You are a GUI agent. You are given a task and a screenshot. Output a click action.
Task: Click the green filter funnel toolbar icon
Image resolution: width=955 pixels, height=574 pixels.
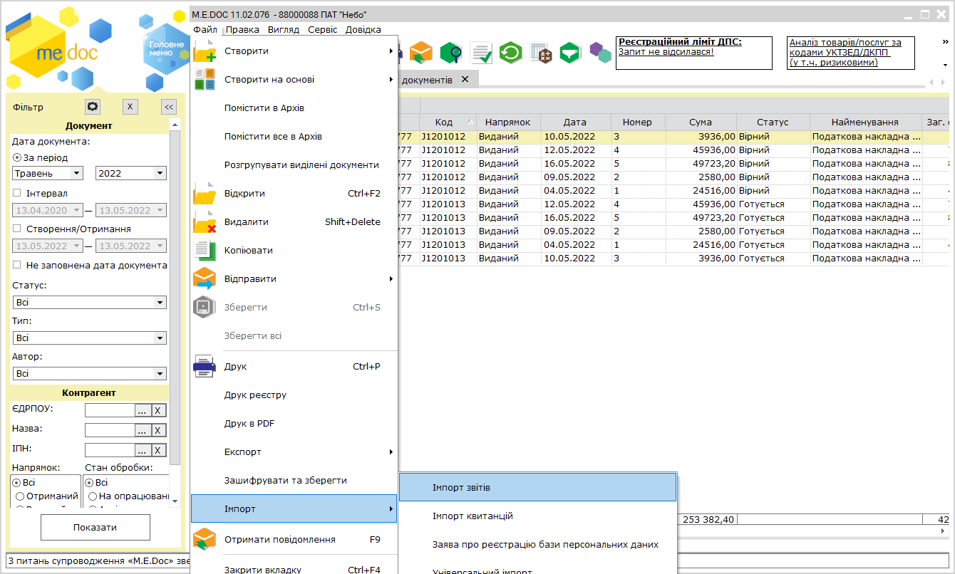pos(570,53)
